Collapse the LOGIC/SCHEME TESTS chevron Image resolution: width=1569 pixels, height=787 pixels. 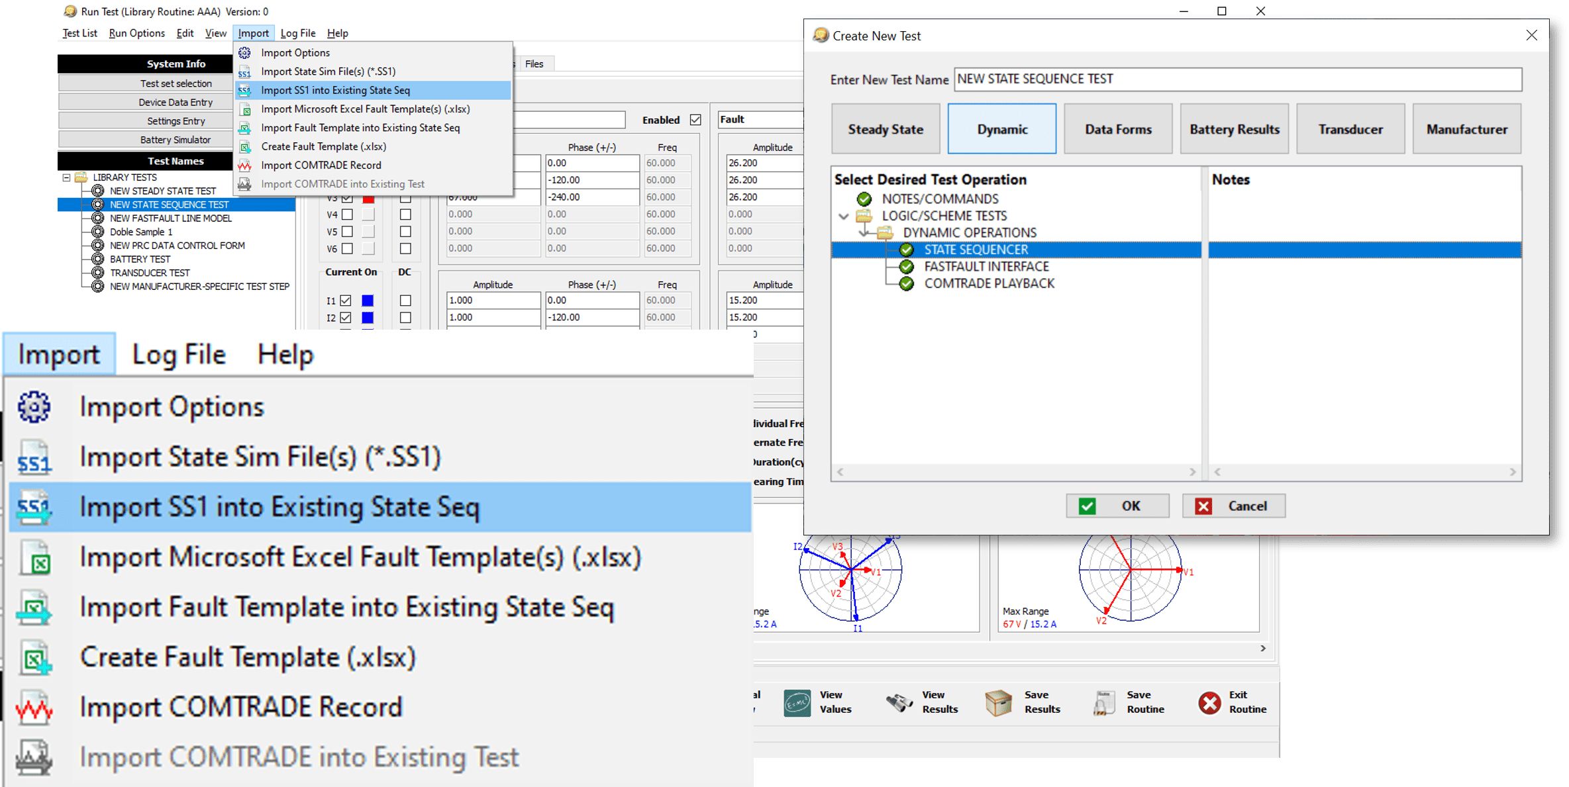(x=843, y=216)
